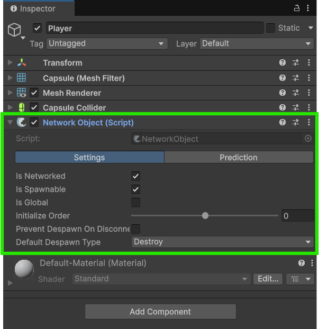Click the Mesh Filter grid icon

(x=21, y=78)
